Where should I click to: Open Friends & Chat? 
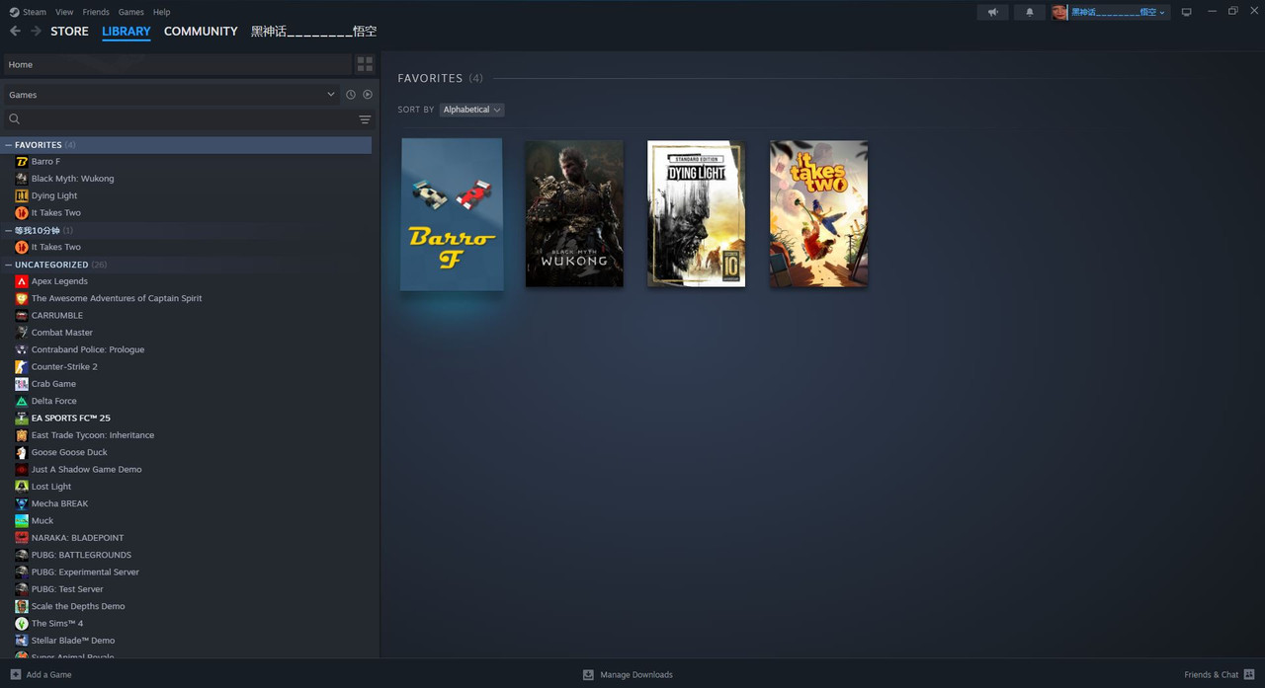1220,675
